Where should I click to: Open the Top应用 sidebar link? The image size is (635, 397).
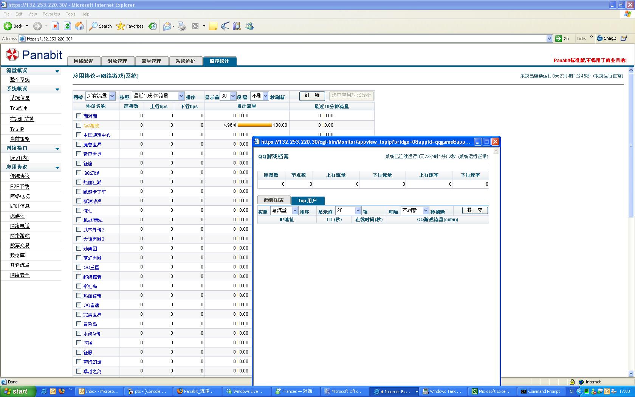coord(19,109)
